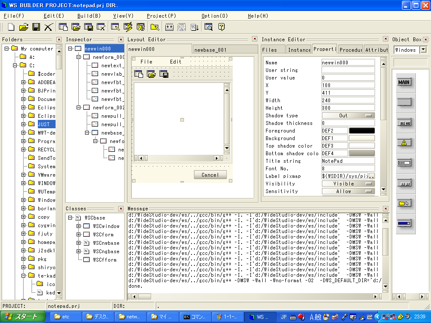Click the black Foreground color swatch
The image size is (431, 323).
(362, 131)
